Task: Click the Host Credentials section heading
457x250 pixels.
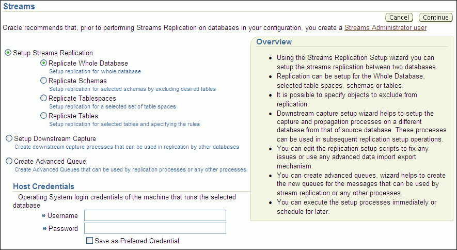Action: pos(43,186)
